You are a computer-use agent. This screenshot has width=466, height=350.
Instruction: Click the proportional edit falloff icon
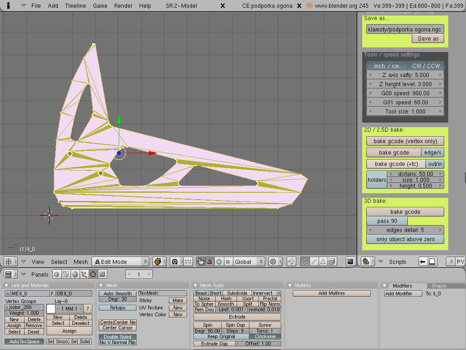coord(273,262)
